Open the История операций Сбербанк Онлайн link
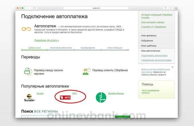194x126 pixels. [157, 16]
